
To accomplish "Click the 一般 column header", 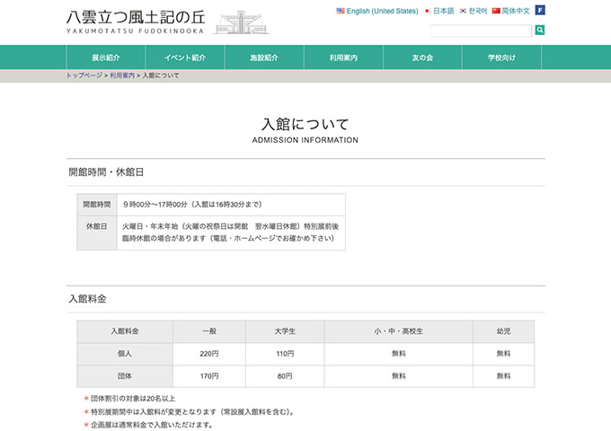I will [x=209, y=331].
